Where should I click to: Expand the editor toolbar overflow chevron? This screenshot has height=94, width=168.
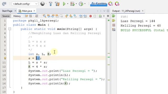104,16
